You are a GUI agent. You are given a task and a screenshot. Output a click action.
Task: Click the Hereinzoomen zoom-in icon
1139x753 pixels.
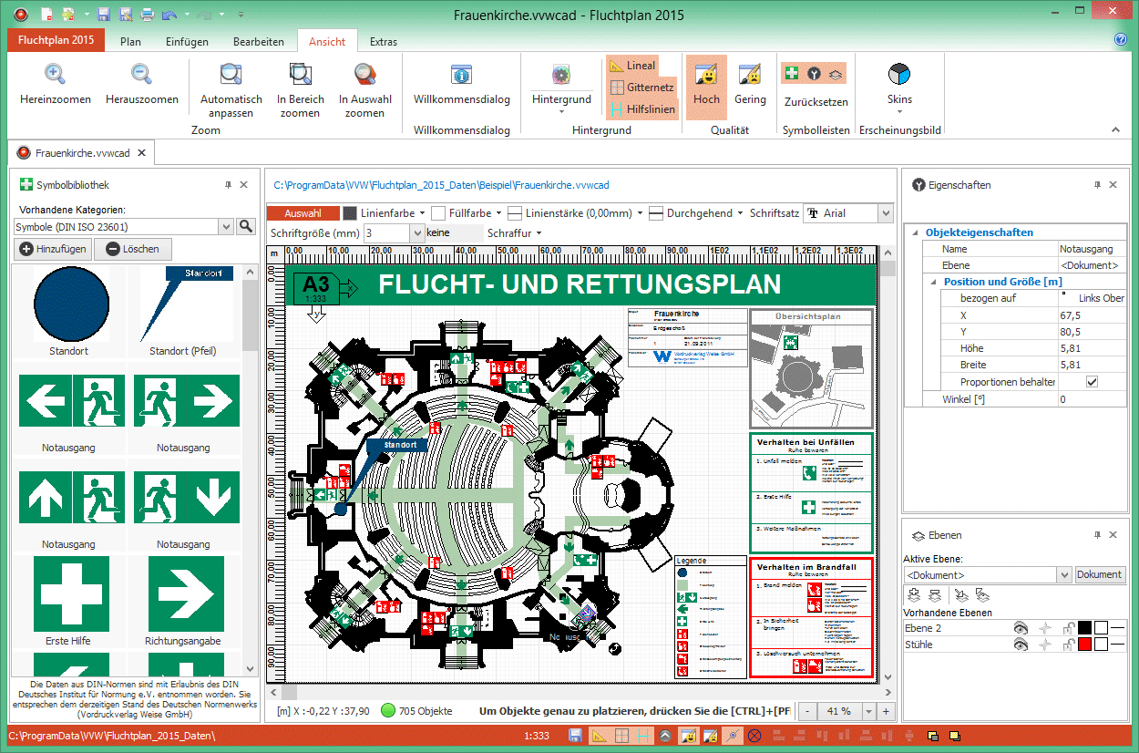56,75
